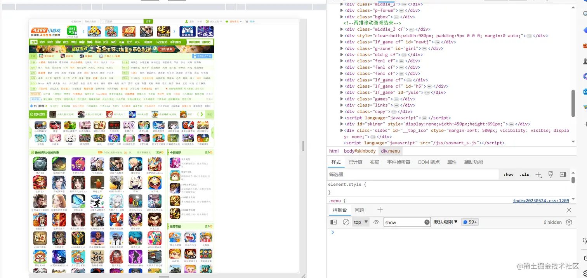Select the 控制台 drawer tab

coord(340,210)
